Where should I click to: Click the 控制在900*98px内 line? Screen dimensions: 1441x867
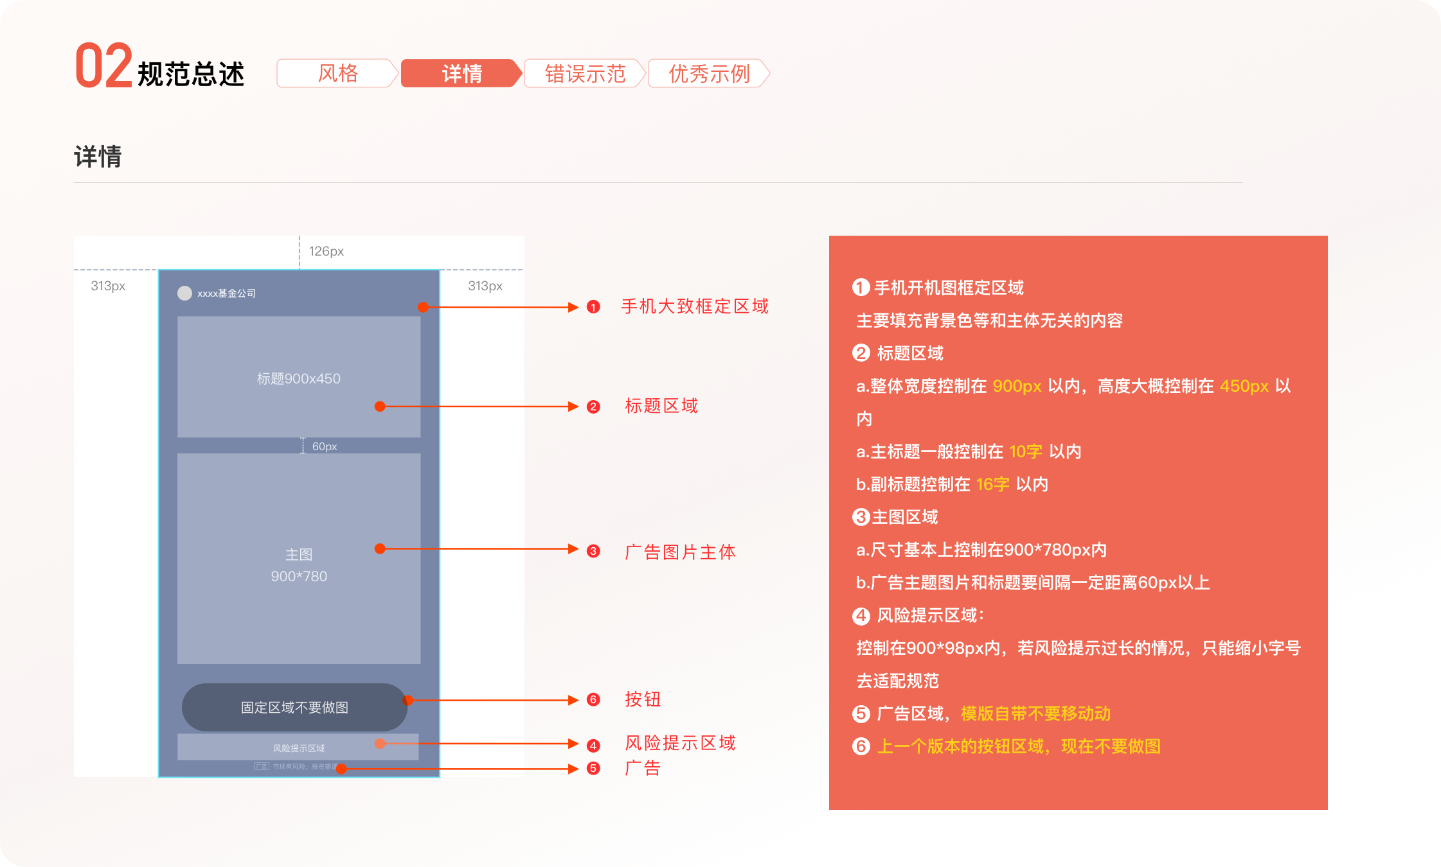click(1078, 648)
